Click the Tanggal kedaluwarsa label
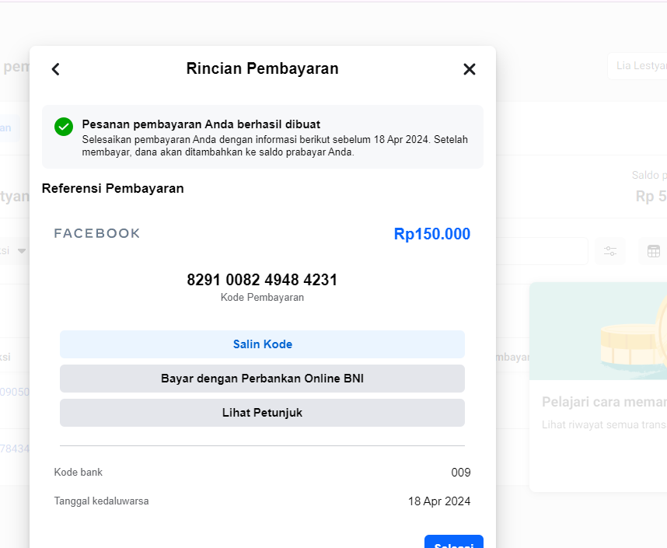The width and height of the screenshot is (667, 548). (101, 501)
